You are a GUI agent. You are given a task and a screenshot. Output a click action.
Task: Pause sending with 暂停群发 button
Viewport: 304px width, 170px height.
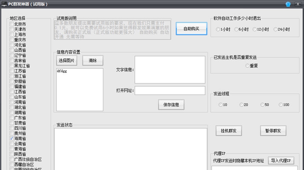[273, 131]
